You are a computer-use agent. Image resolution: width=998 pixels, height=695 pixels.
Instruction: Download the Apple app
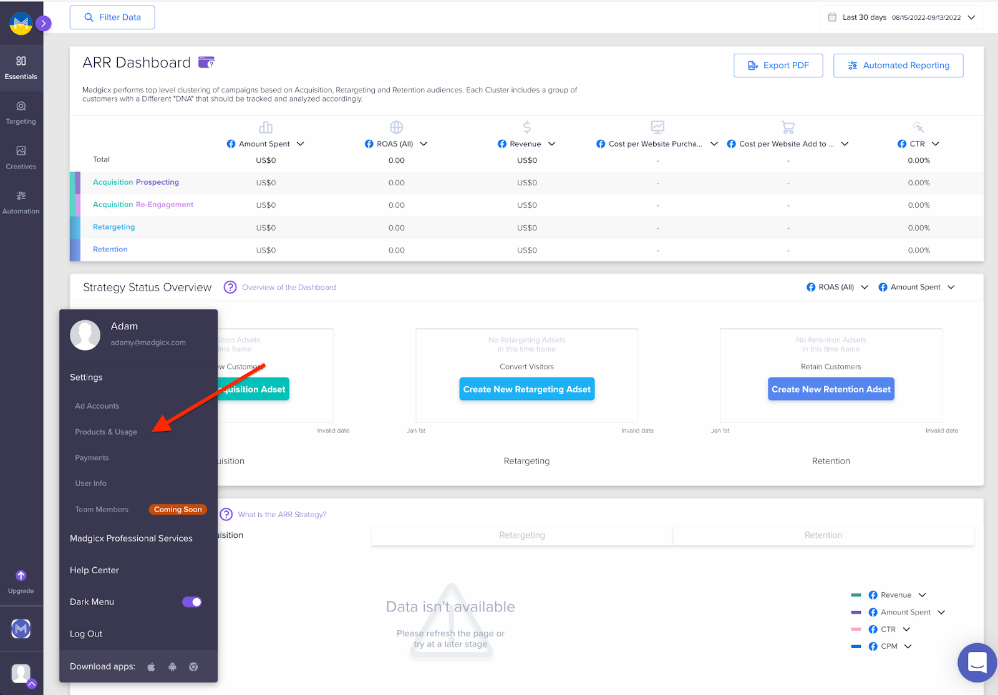click(151, 667)
